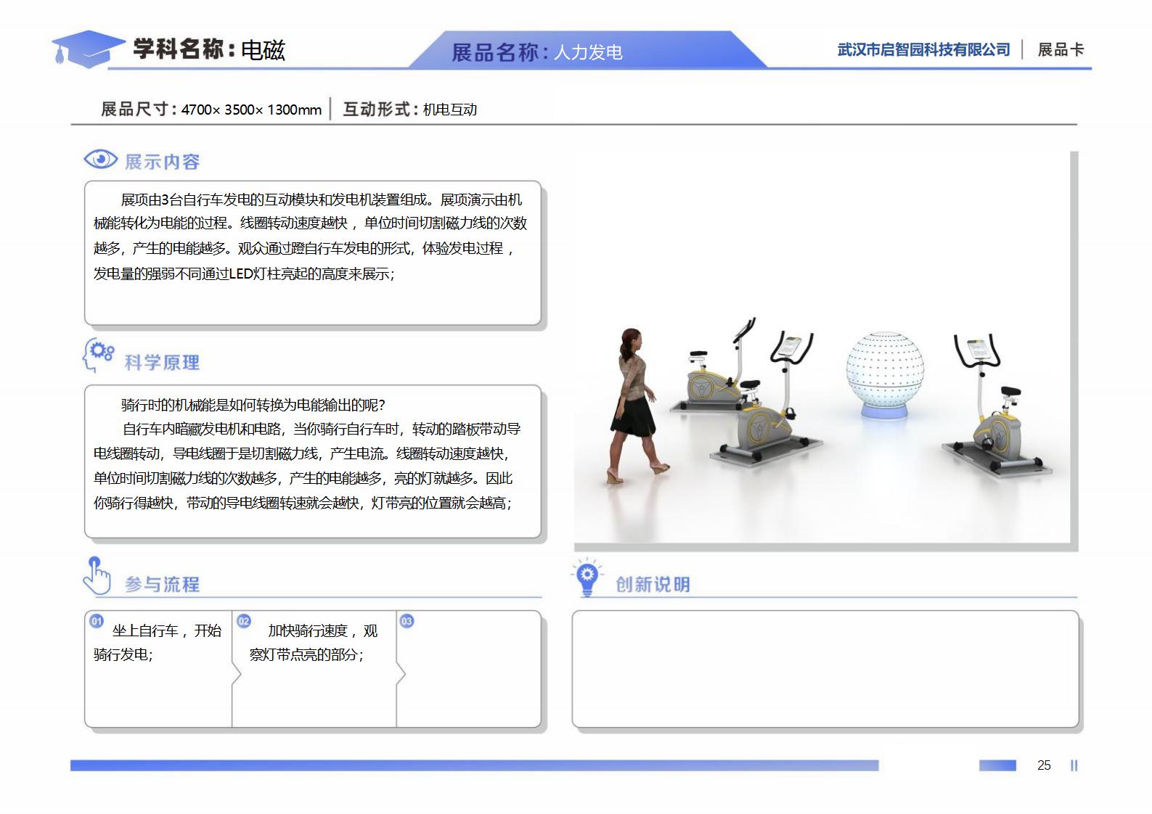This screenshot has height=814, width=1152.
Task: Click step text 坐上自行车,开始骑行发电
Action: [x=158, y=643]
